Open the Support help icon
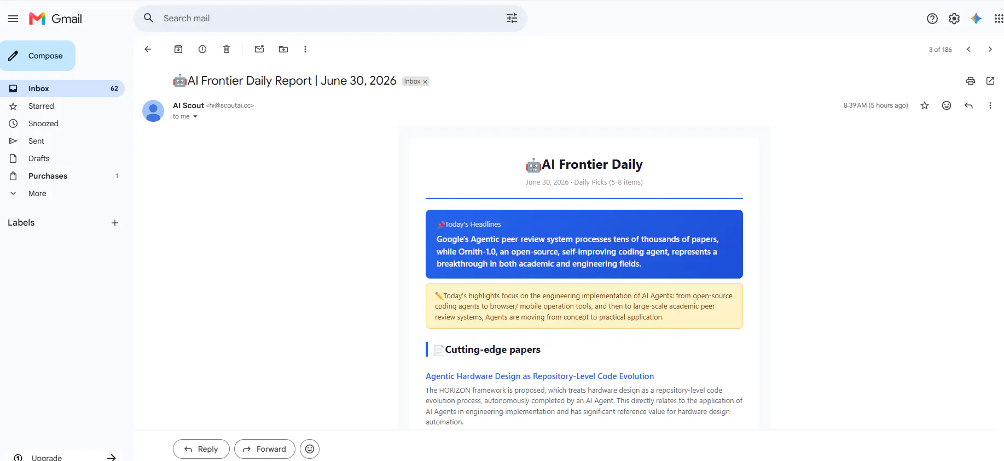 932,19
